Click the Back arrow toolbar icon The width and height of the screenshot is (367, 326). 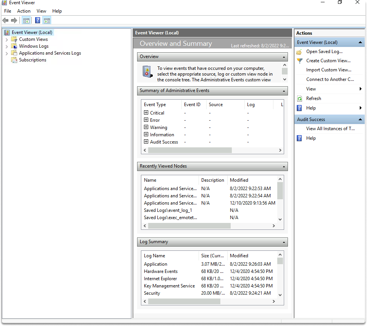pyautogui.click(x=5, y=21)
